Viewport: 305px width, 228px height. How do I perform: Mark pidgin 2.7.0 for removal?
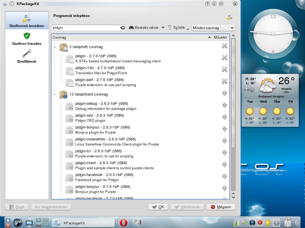tap(225, 58)
